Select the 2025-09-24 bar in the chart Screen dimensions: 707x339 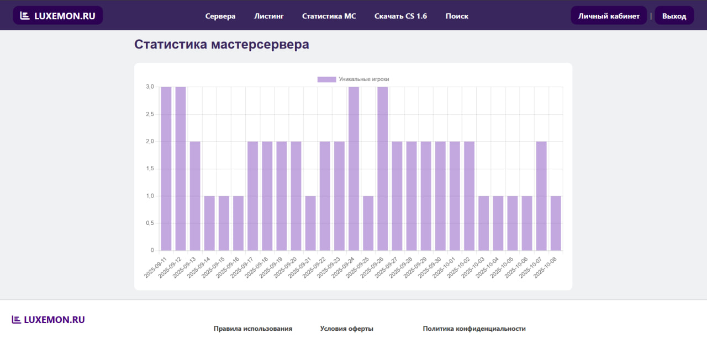(x=353, y=168)
